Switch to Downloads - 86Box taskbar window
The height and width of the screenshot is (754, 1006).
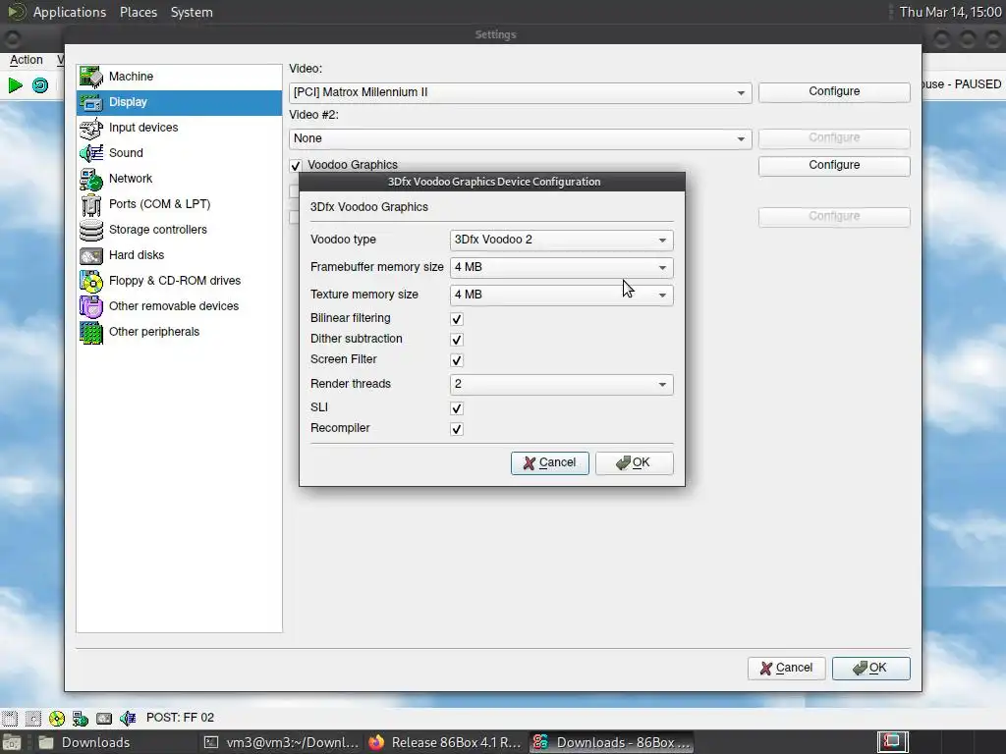pos(611,742)
